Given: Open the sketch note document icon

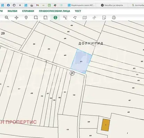Looking at the screenshot, I should (104, 18).
